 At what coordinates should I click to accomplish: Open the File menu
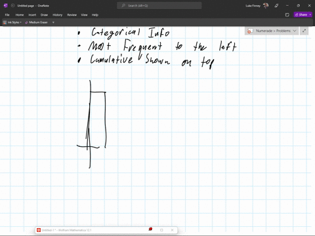[7, 15]
